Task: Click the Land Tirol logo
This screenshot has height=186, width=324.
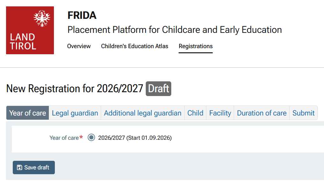Action: [x=30, y=30]
